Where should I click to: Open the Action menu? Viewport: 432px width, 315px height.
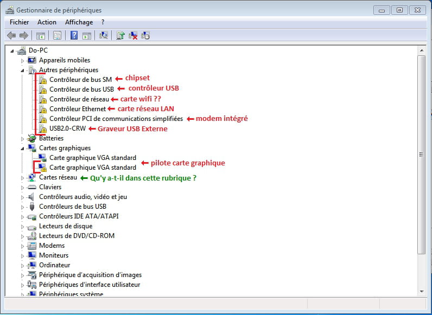click(x=47, y=22)
